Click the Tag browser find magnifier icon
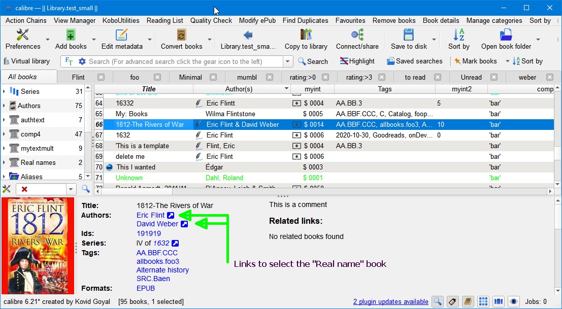The height and width of the screenshot is (309, 562). pyautogui.click(x=85, y=189)
